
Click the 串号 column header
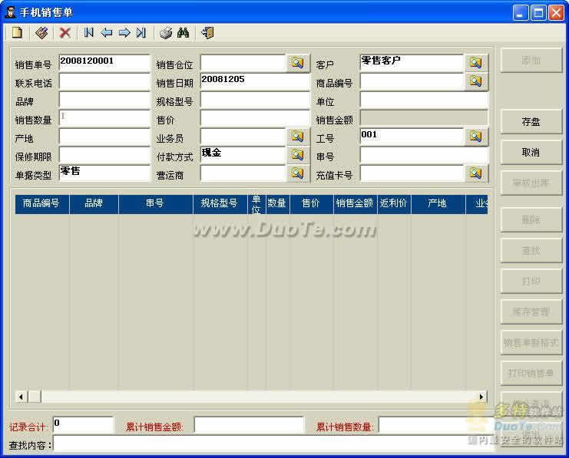click(x=154, y=204)
